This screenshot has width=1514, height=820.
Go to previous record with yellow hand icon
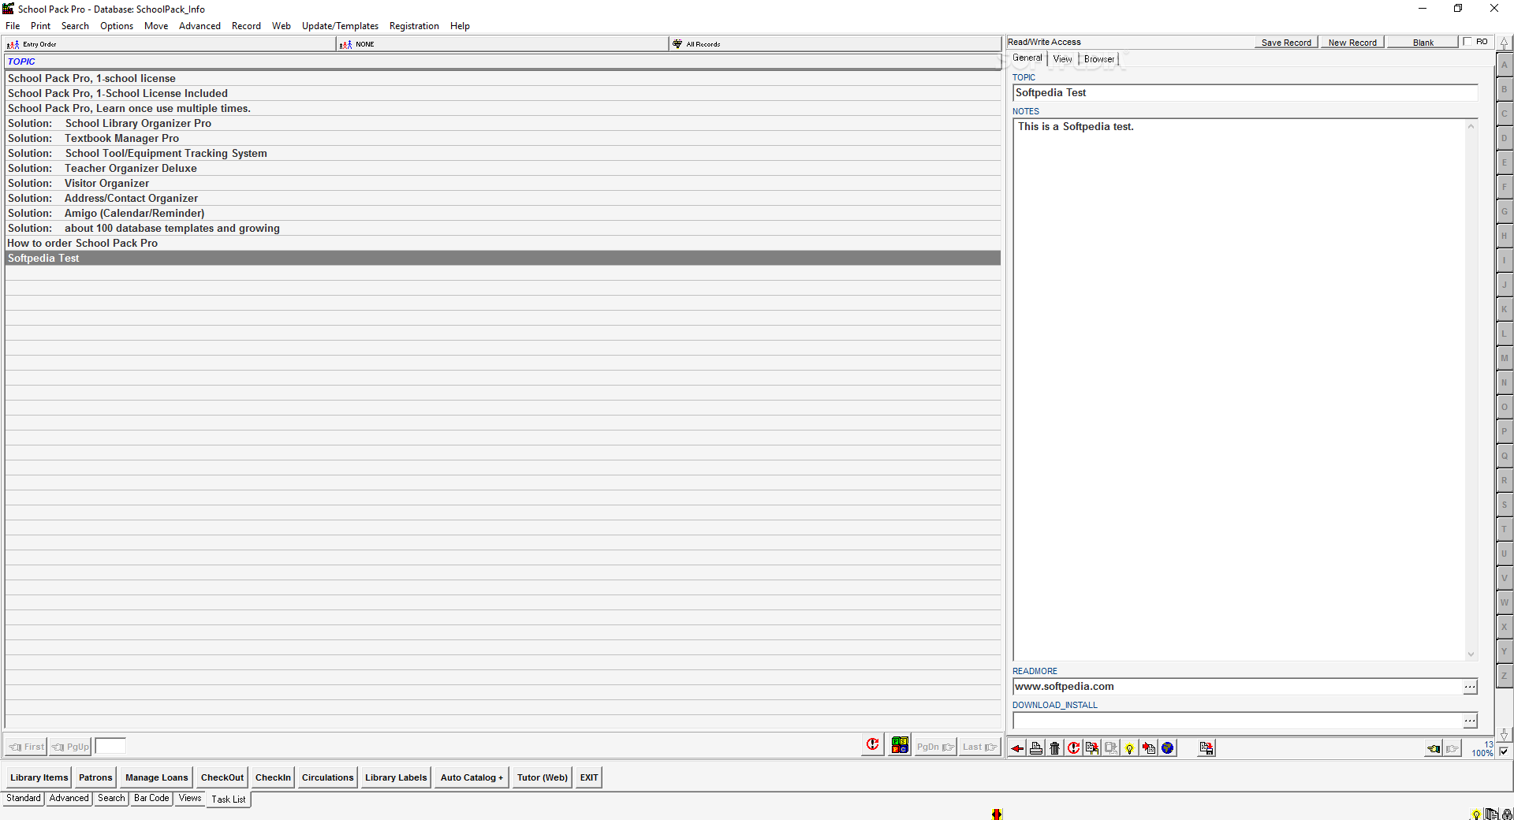1434,748
